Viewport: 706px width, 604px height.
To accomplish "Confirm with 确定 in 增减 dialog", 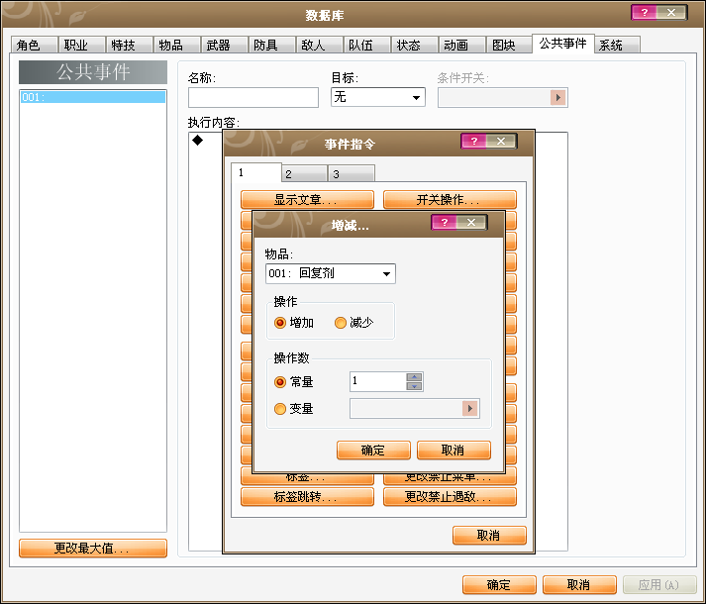I will [373, 450].
